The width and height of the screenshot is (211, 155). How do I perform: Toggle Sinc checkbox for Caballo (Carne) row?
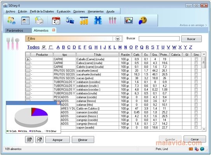coord(196,59)
